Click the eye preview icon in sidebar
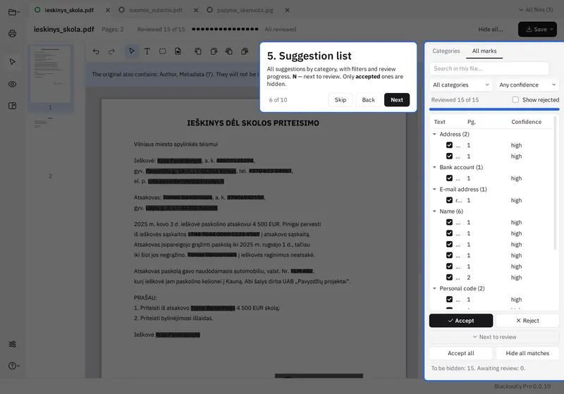 click(12, 84)
